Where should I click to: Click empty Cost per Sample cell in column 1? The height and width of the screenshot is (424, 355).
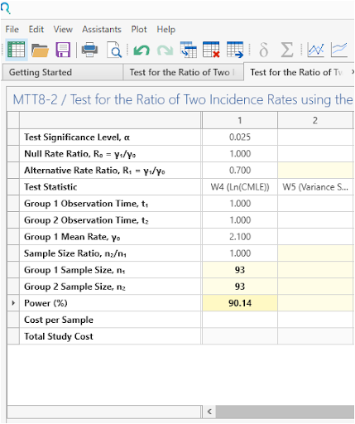tap(240, 320)
